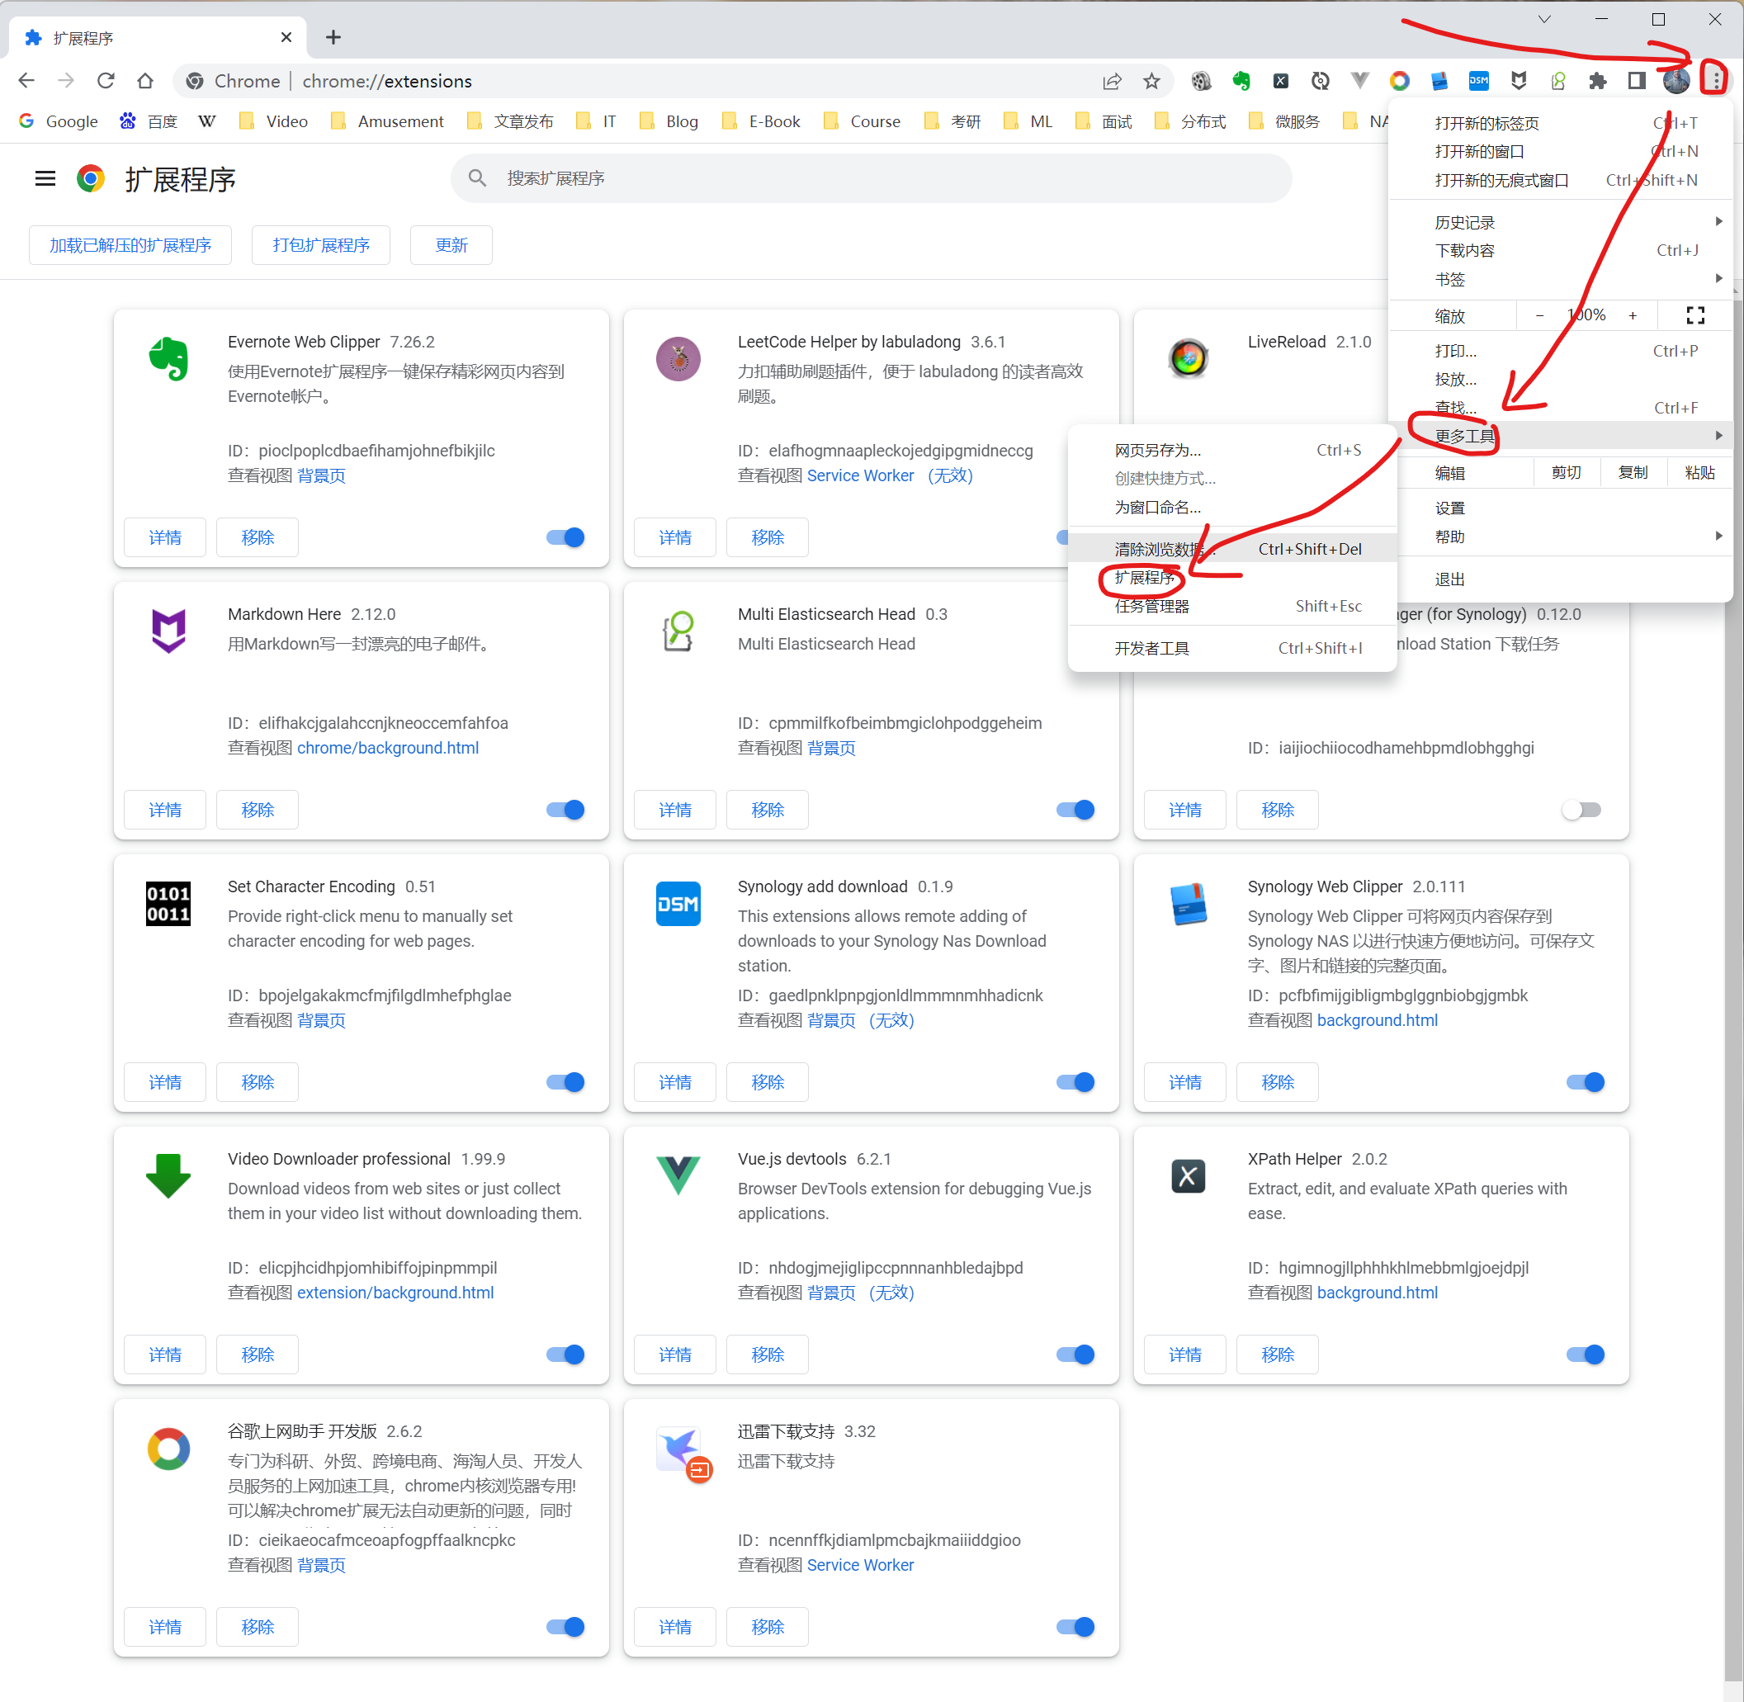
Task: Click 加载已解压的扩展程序 button
Action: (x=130, y=245)
